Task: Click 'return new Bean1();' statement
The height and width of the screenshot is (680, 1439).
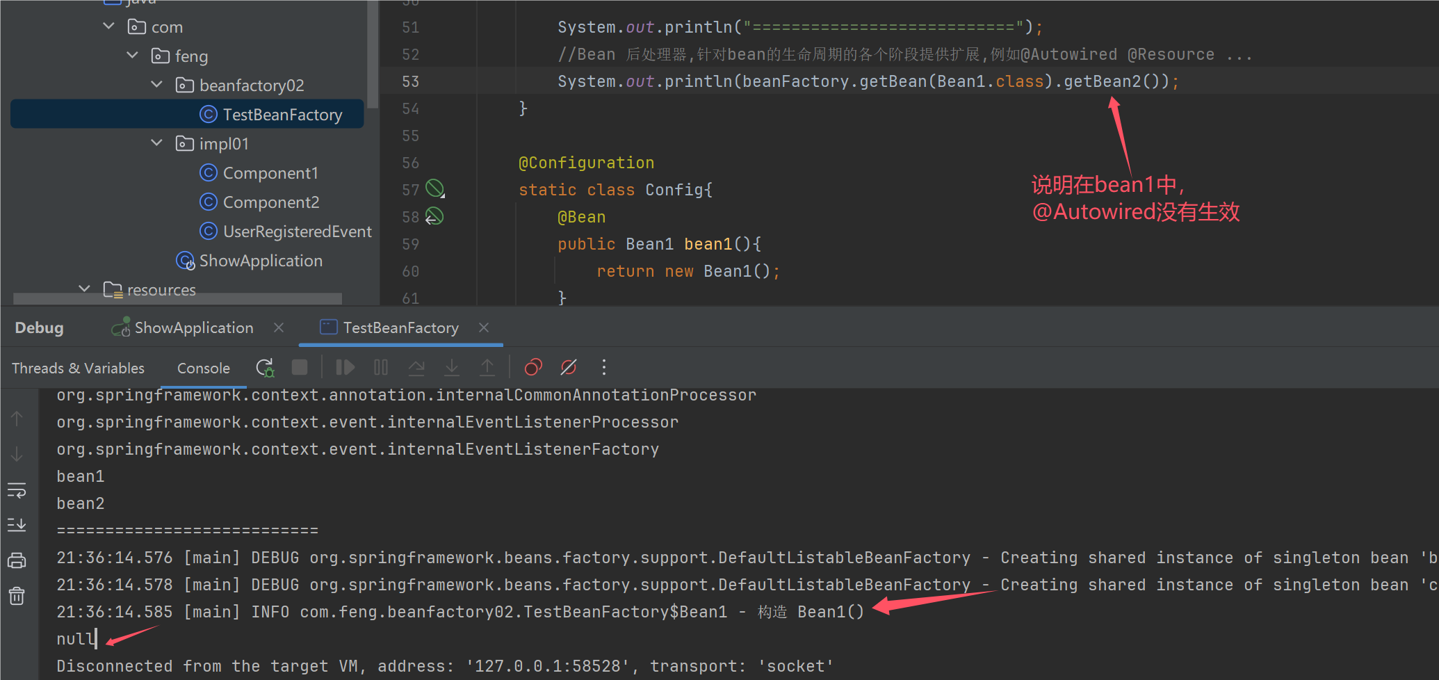Action: coord(688,271)
